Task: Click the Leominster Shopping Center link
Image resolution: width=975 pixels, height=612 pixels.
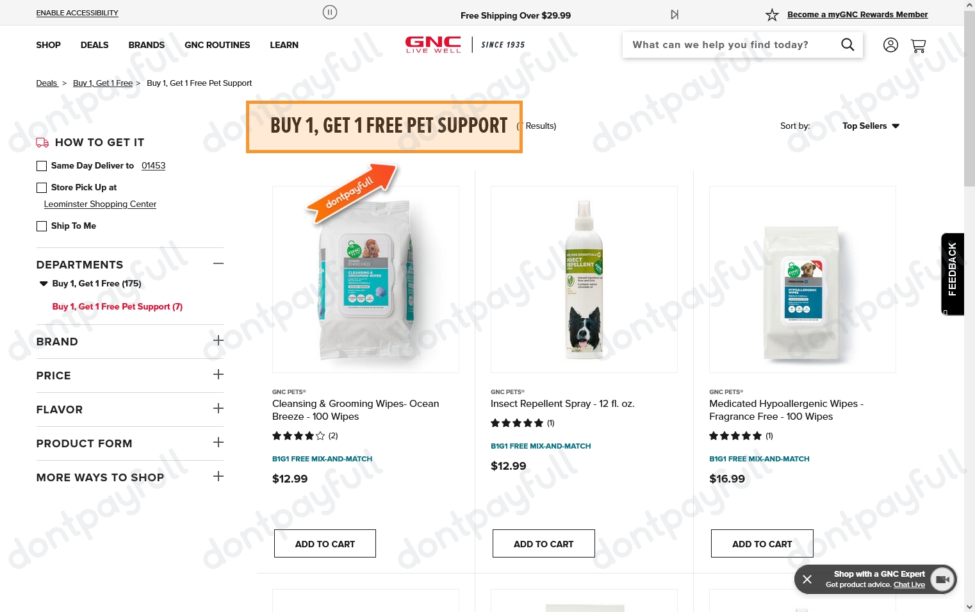Action: 100,204
